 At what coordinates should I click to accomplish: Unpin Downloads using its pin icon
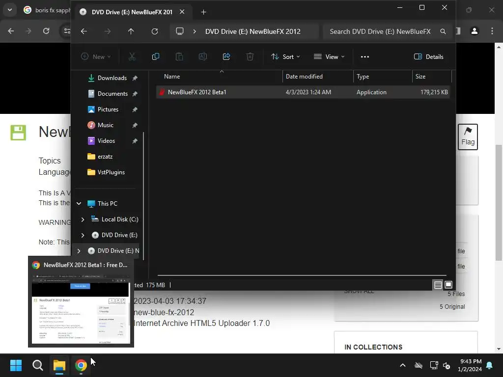coord(135,78)
